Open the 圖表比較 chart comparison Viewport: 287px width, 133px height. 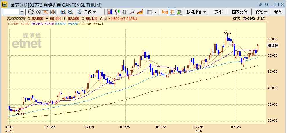click(x=239, y=12)
